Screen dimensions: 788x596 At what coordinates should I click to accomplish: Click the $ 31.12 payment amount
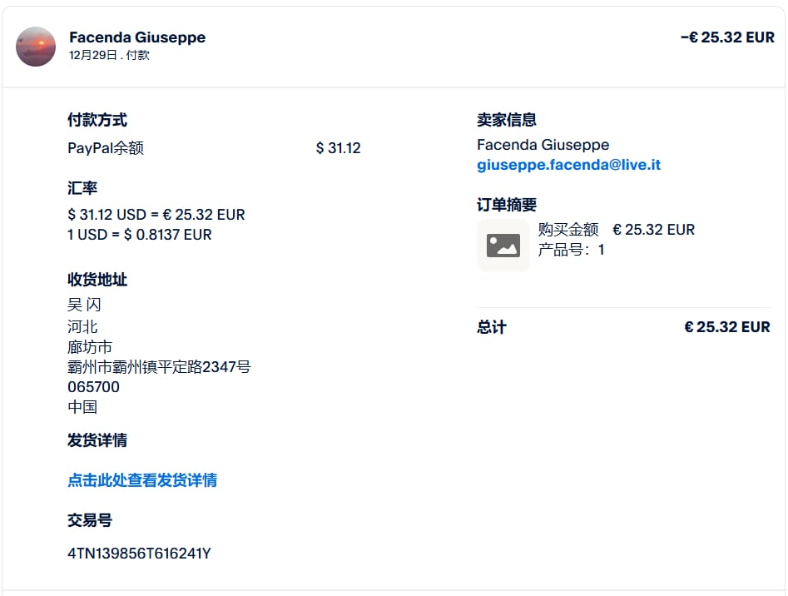[338, 148]
